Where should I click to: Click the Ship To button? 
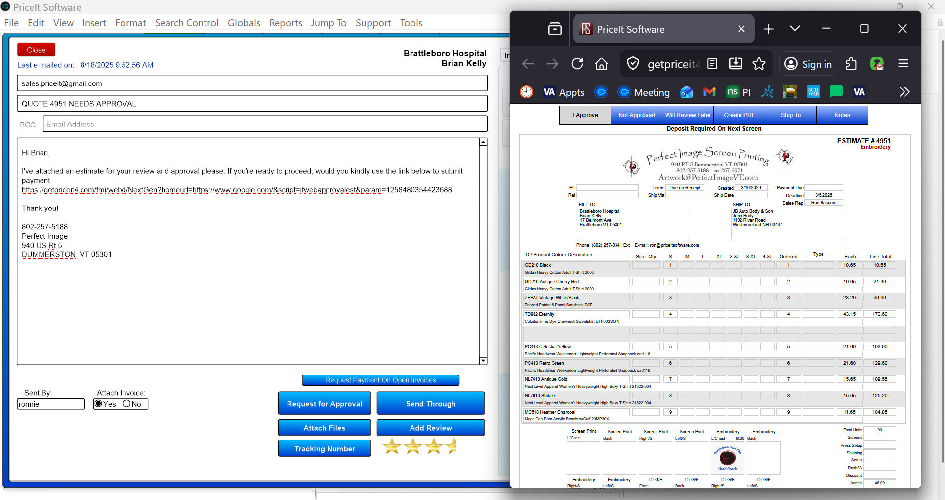click(790, 115)
